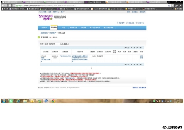Click the green circular taskbar icon beside Start

click(11, 101)
